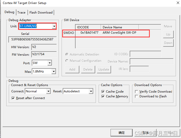Select Manual Configuration radio button
The image size is (181, 138).
pyautogui.click(x=67, y=61)
